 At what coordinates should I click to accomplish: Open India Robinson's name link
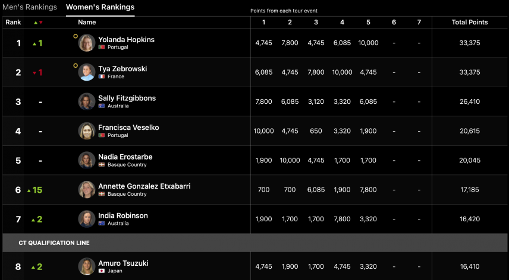point(123,215)
